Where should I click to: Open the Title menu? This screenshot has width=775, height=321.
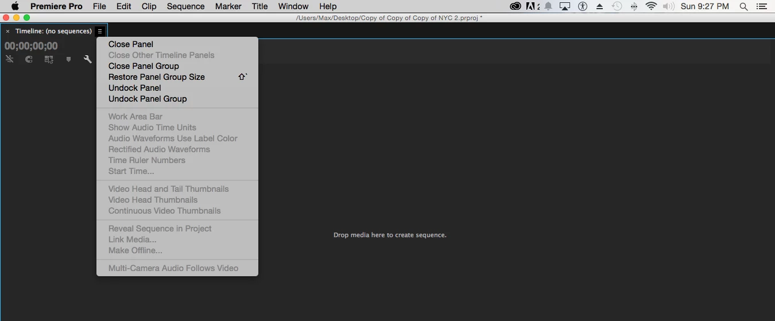point(259,6)
